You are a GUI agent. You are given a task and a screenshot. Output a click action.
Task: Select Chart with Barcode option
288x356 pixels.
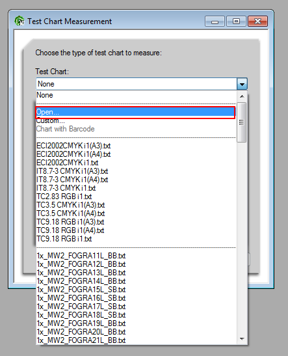[136, 129]
